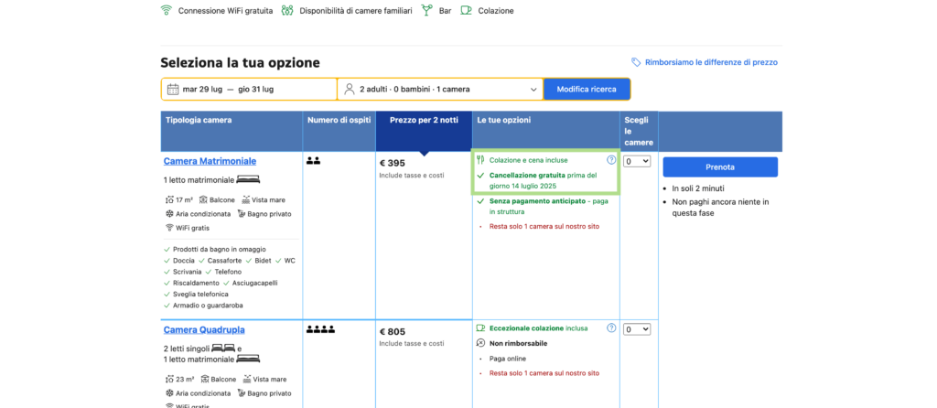Click help icon beside Colazione e cena incluse
The width and height of the screenshot is (937, 408).
tap(611, 160)
